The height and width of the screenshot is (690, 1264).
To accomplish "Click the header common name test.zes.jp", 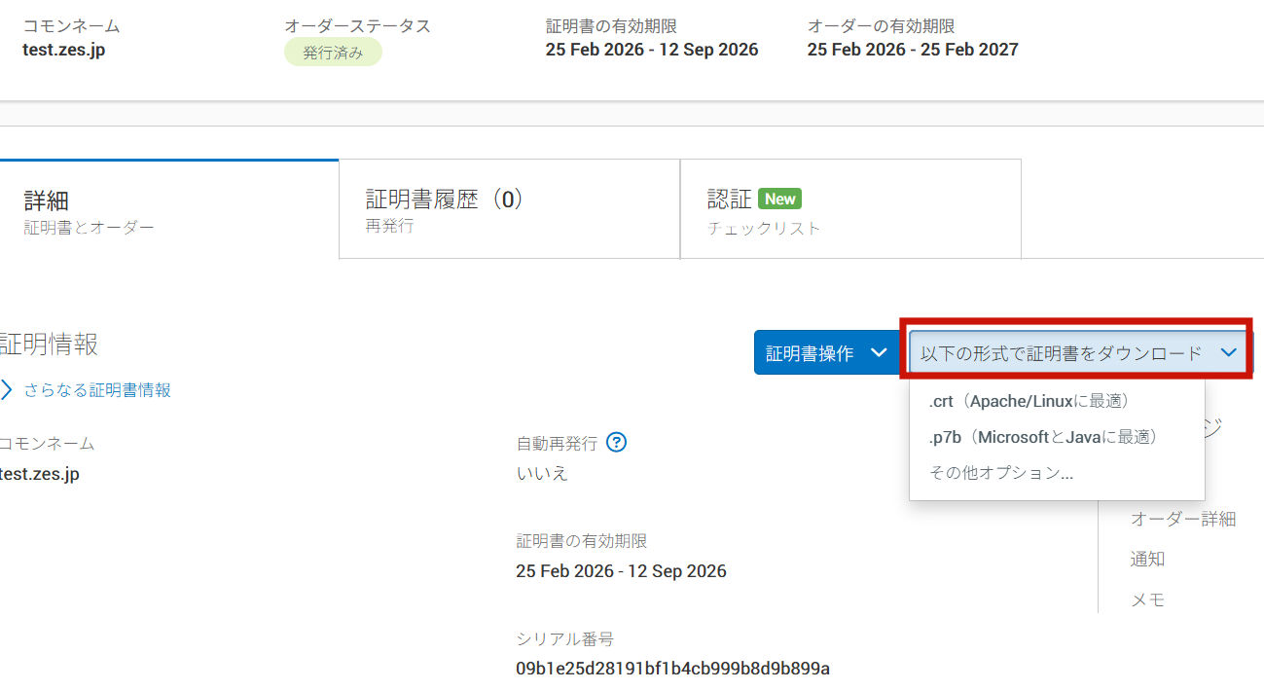I will click(64, 50).
